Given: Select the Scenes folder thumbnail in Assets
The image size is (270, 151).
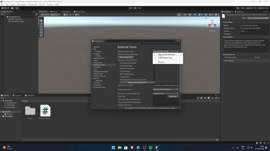Looking at the screenshot, I should point(30,111).
